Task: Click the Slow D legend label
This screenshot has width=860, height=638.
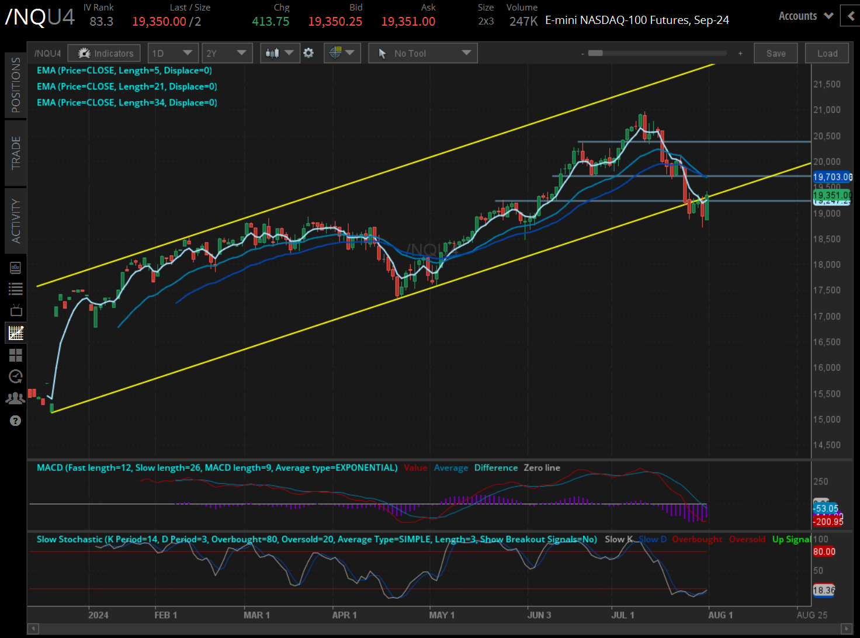Action: (653, 539)
